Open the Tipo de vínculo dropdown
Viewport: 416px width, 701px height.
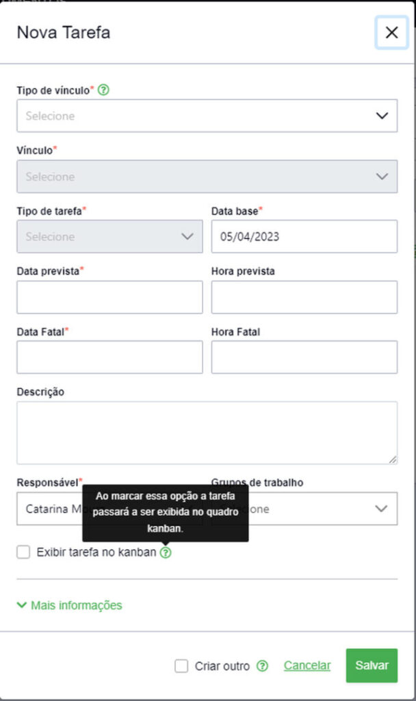205,116
